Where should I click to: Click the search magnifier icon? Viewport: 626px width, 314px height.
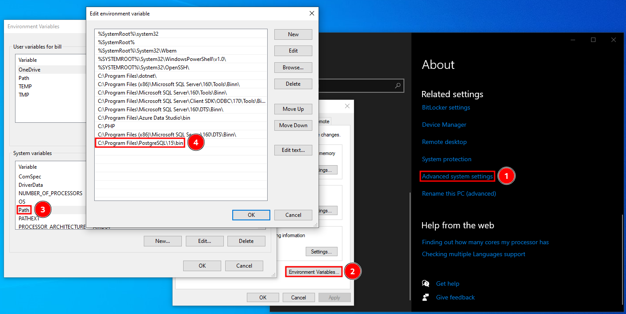tap(398, 86)
